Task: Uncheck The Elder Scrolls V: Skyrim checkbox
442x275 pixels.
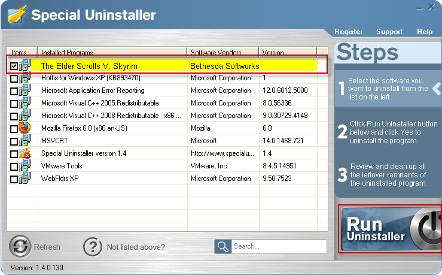Action: pos(14,67)
